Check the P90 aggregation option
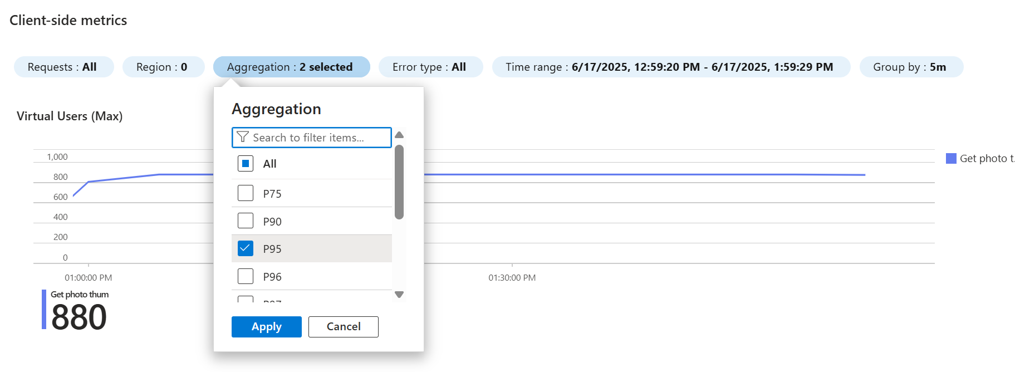The image size is (1015, 372). pos(246,221)
